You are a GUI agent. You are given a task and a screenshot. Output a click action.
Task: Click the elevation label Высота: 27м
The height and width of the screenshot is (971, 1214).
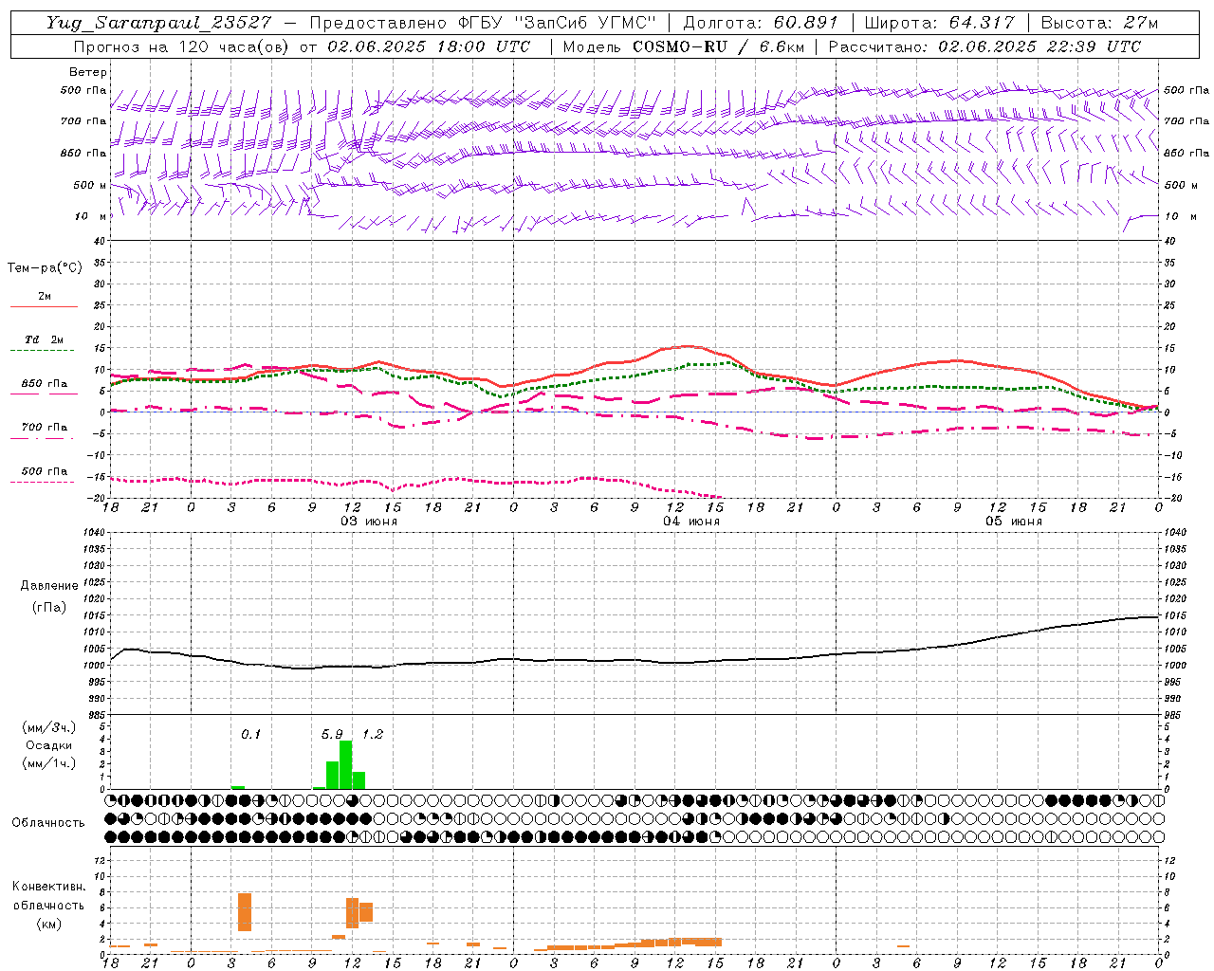[x=1099, y=22]
